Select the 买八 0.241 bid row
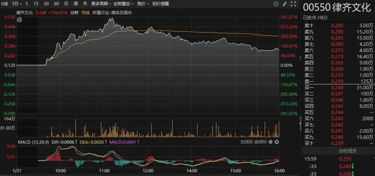The width and height of the screenshot is (375, 176). (x=339, y=131)
